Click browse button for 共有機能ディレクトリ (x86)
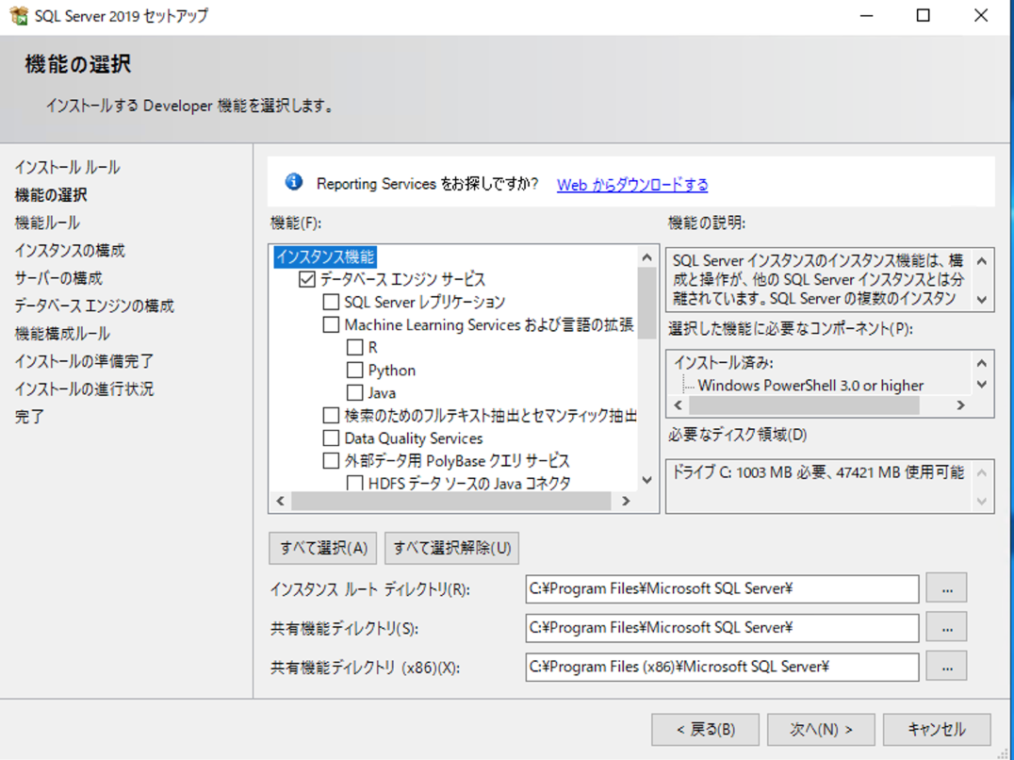This screenshot has width=1014, height=760. pyautogui.click(x=945, y=667)
